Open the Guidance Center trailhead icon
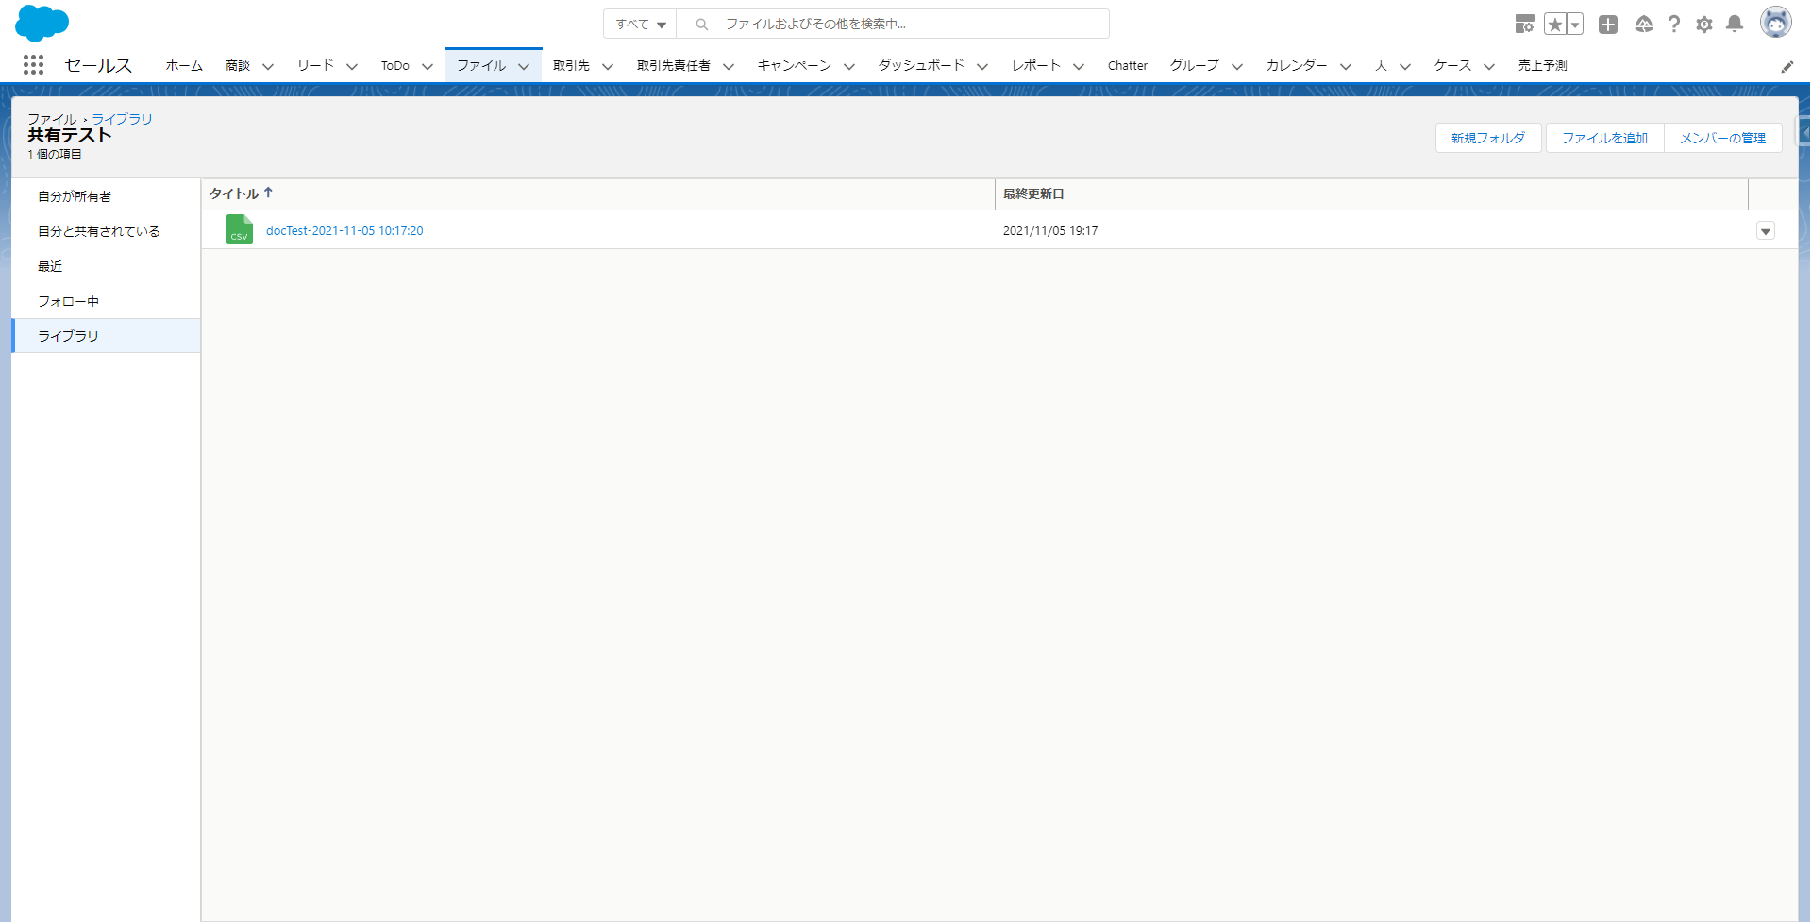The width and height of the screenshot is (1812, 922). (1644, 25)
